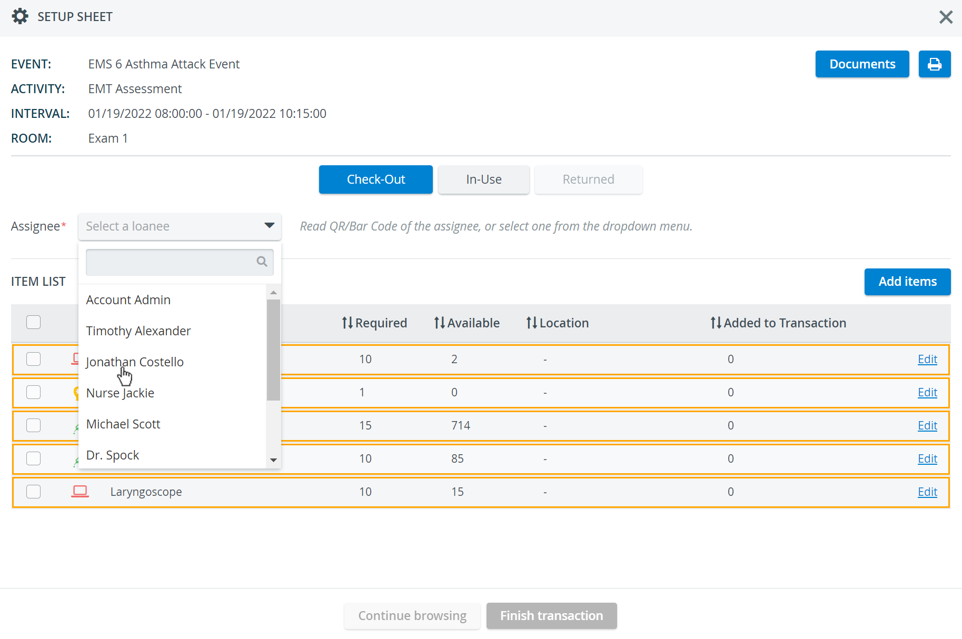Viewport: 962px width, 639px height.
Task: Click the search magnifier icon in loanee dropdown
Action: [x=262, y=262]
